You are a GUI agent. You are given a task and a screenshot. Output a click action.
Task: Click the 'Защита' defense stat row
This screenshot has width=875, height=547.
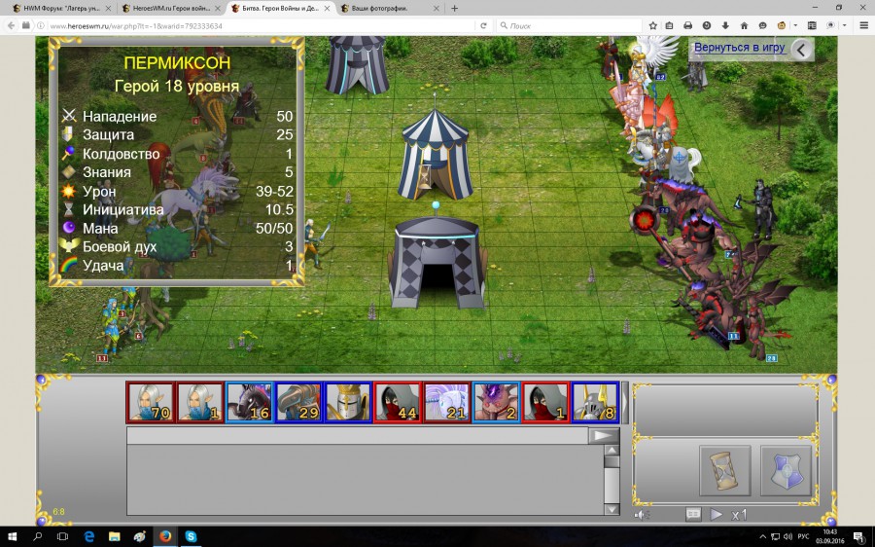[x=178, y=134]
